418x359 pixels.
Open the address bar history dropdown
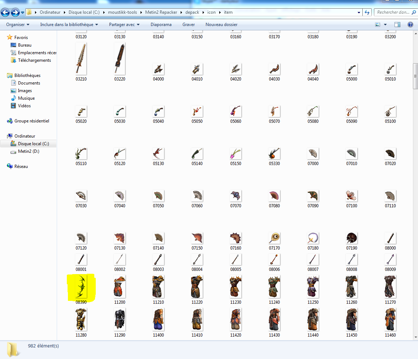tap(359, 13)
